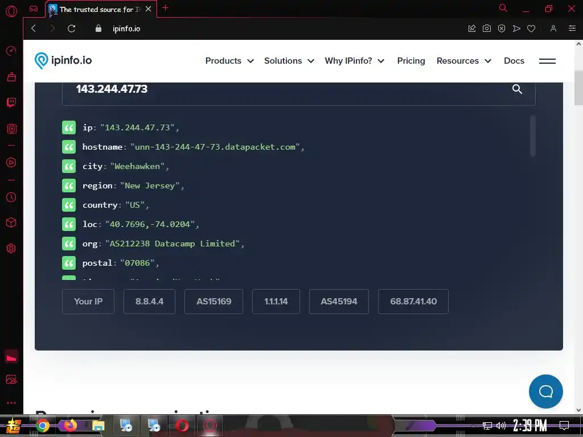
Task: Click the hostname value text
Action: pyautogui.click(x=215, y=147)
